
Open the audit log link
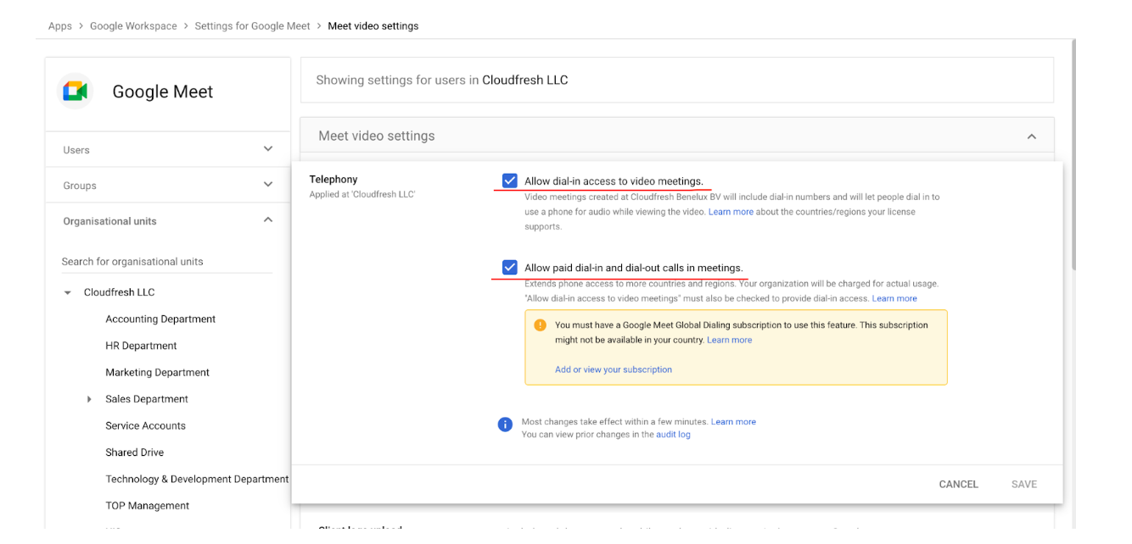tap(673, 435)
